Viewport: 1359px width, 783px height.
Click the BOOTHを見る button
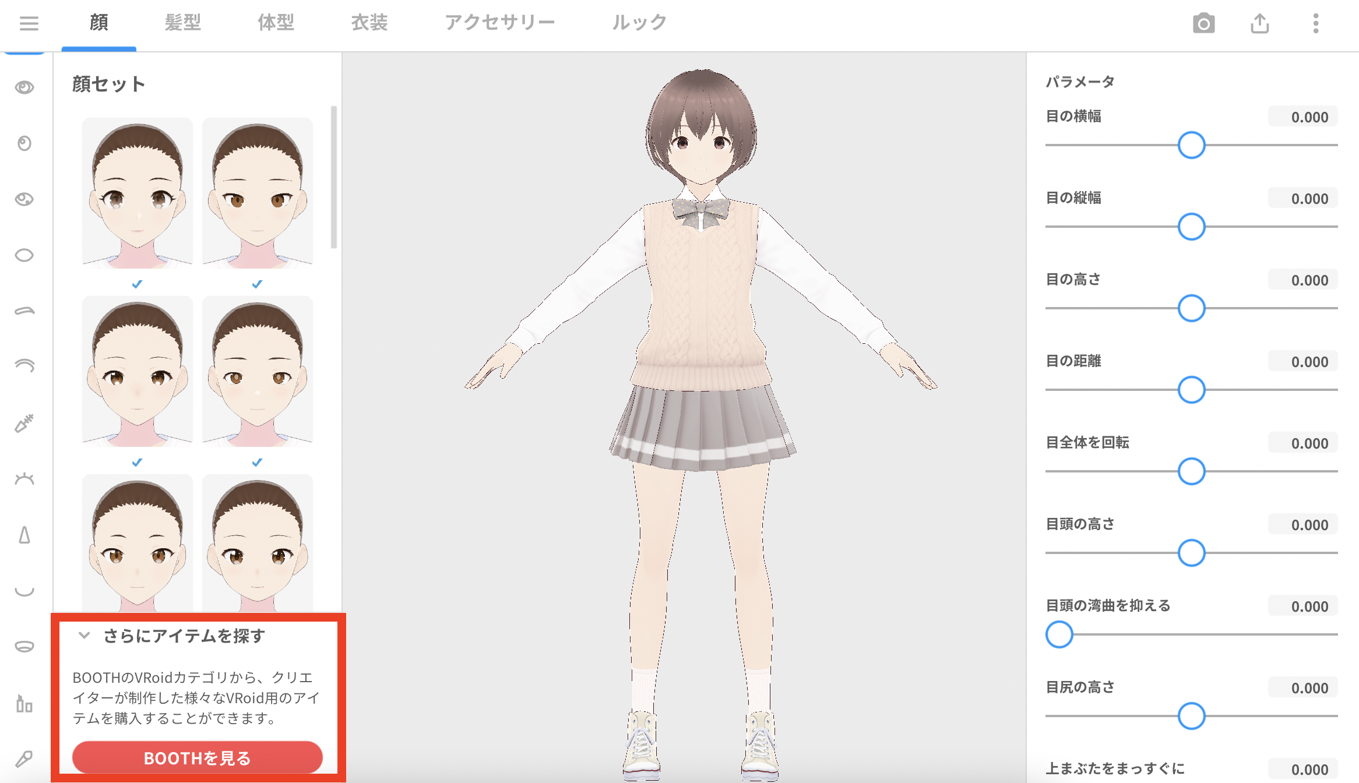click(x=196, y=758)
